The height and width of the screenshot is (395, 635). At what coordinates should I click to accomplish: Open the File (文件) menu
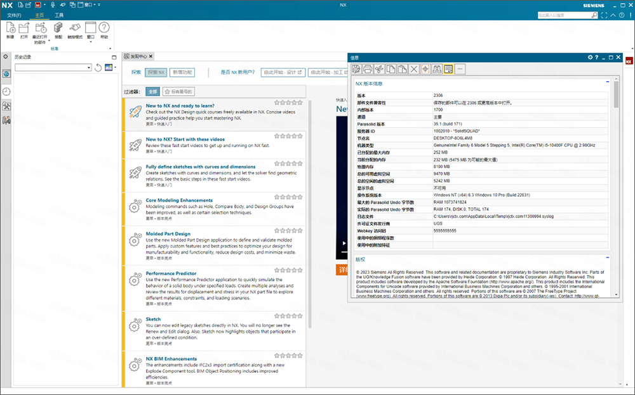(14, 15)
